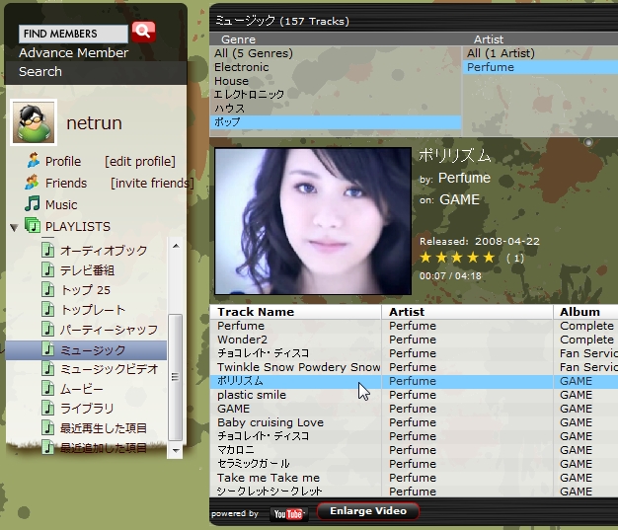Click the PLAYLISTS stacked notes icon
Screen dimensions: 618x530
pyautogui.click(x=33, y=225)
